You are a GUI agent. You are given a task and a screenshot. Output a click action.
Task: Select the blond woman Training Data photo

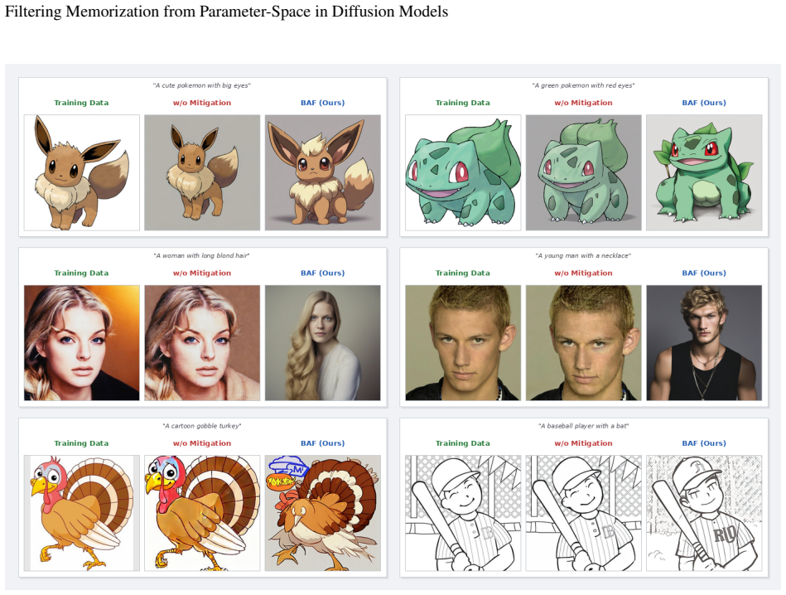(x=82, y=342)
